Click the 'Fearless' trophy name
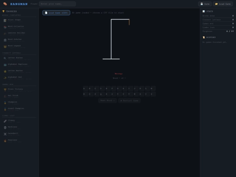 coord(12,140)
